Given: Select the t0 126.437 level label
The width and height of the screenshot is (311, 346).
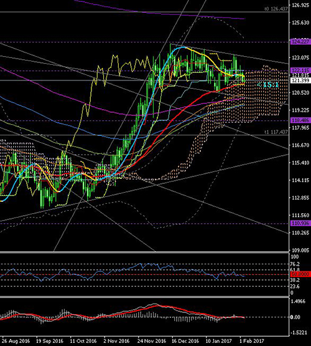Looking at the screenshot, I should point(276,9).
